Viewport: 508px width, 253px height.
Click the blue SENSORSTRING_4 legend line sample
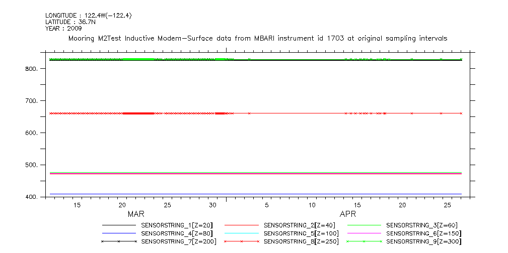119,233
